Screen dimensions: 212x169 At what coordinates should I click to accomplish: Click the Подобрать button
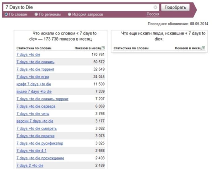click(175, 7)
